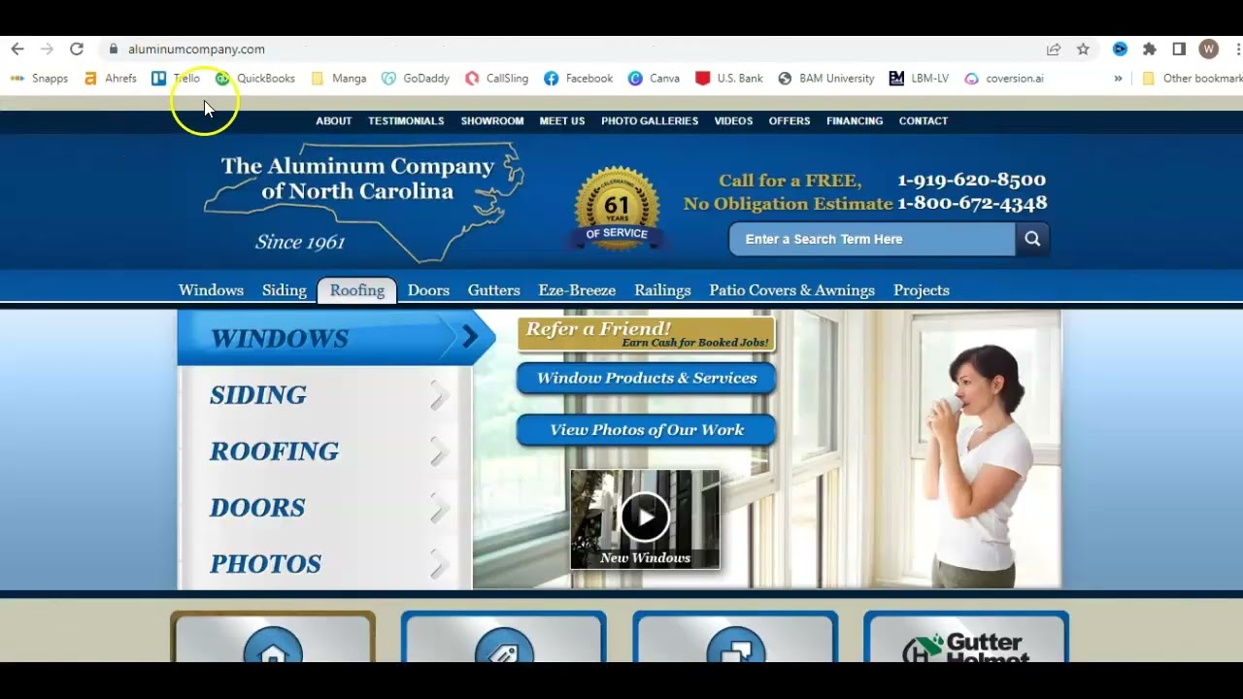Open the LBM-LV bookmark
Image resolution: width=1243 pixels, height=699 pixels.
(919, 78)
